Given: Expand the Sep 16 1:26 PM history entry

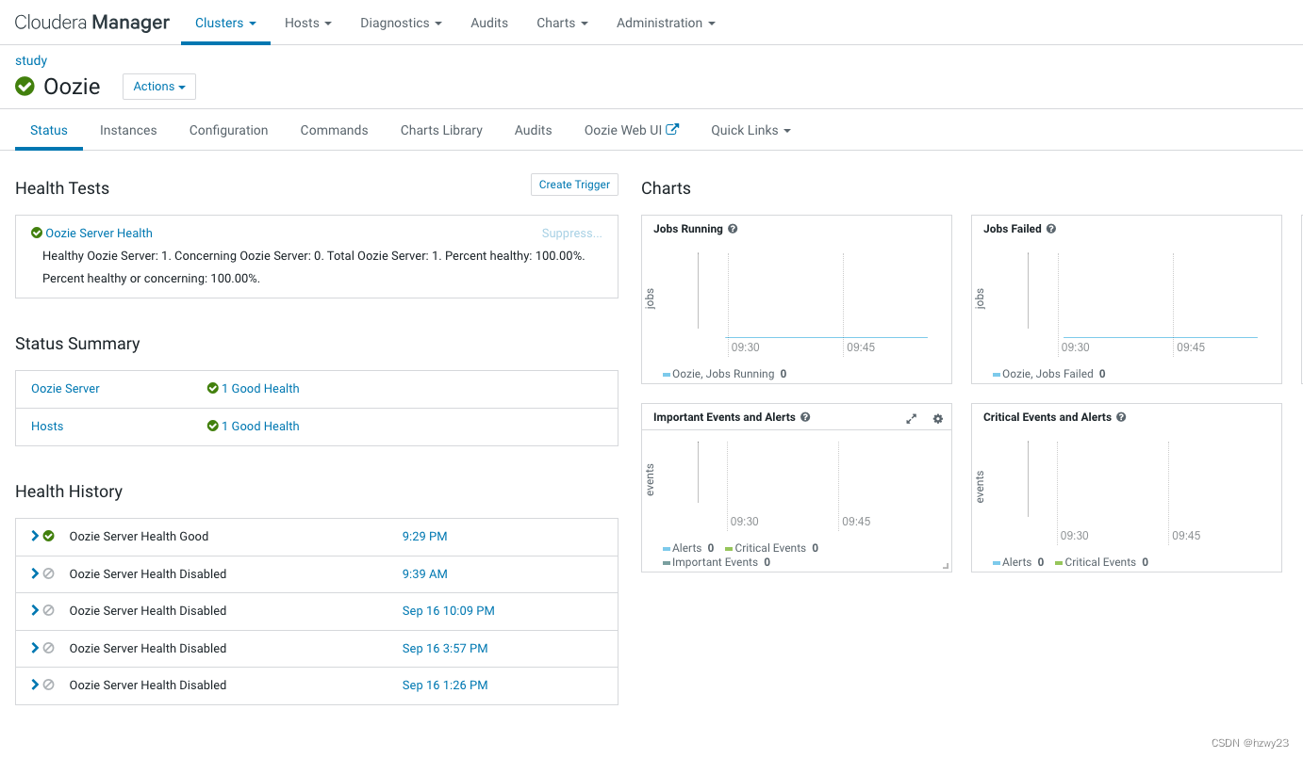Looking at the screenshot, I should [35, 685].
